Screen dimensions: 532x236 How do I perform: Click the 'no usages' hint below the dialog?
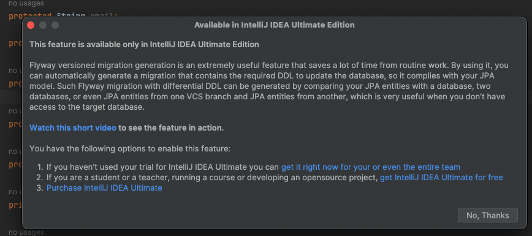point(26,232)
